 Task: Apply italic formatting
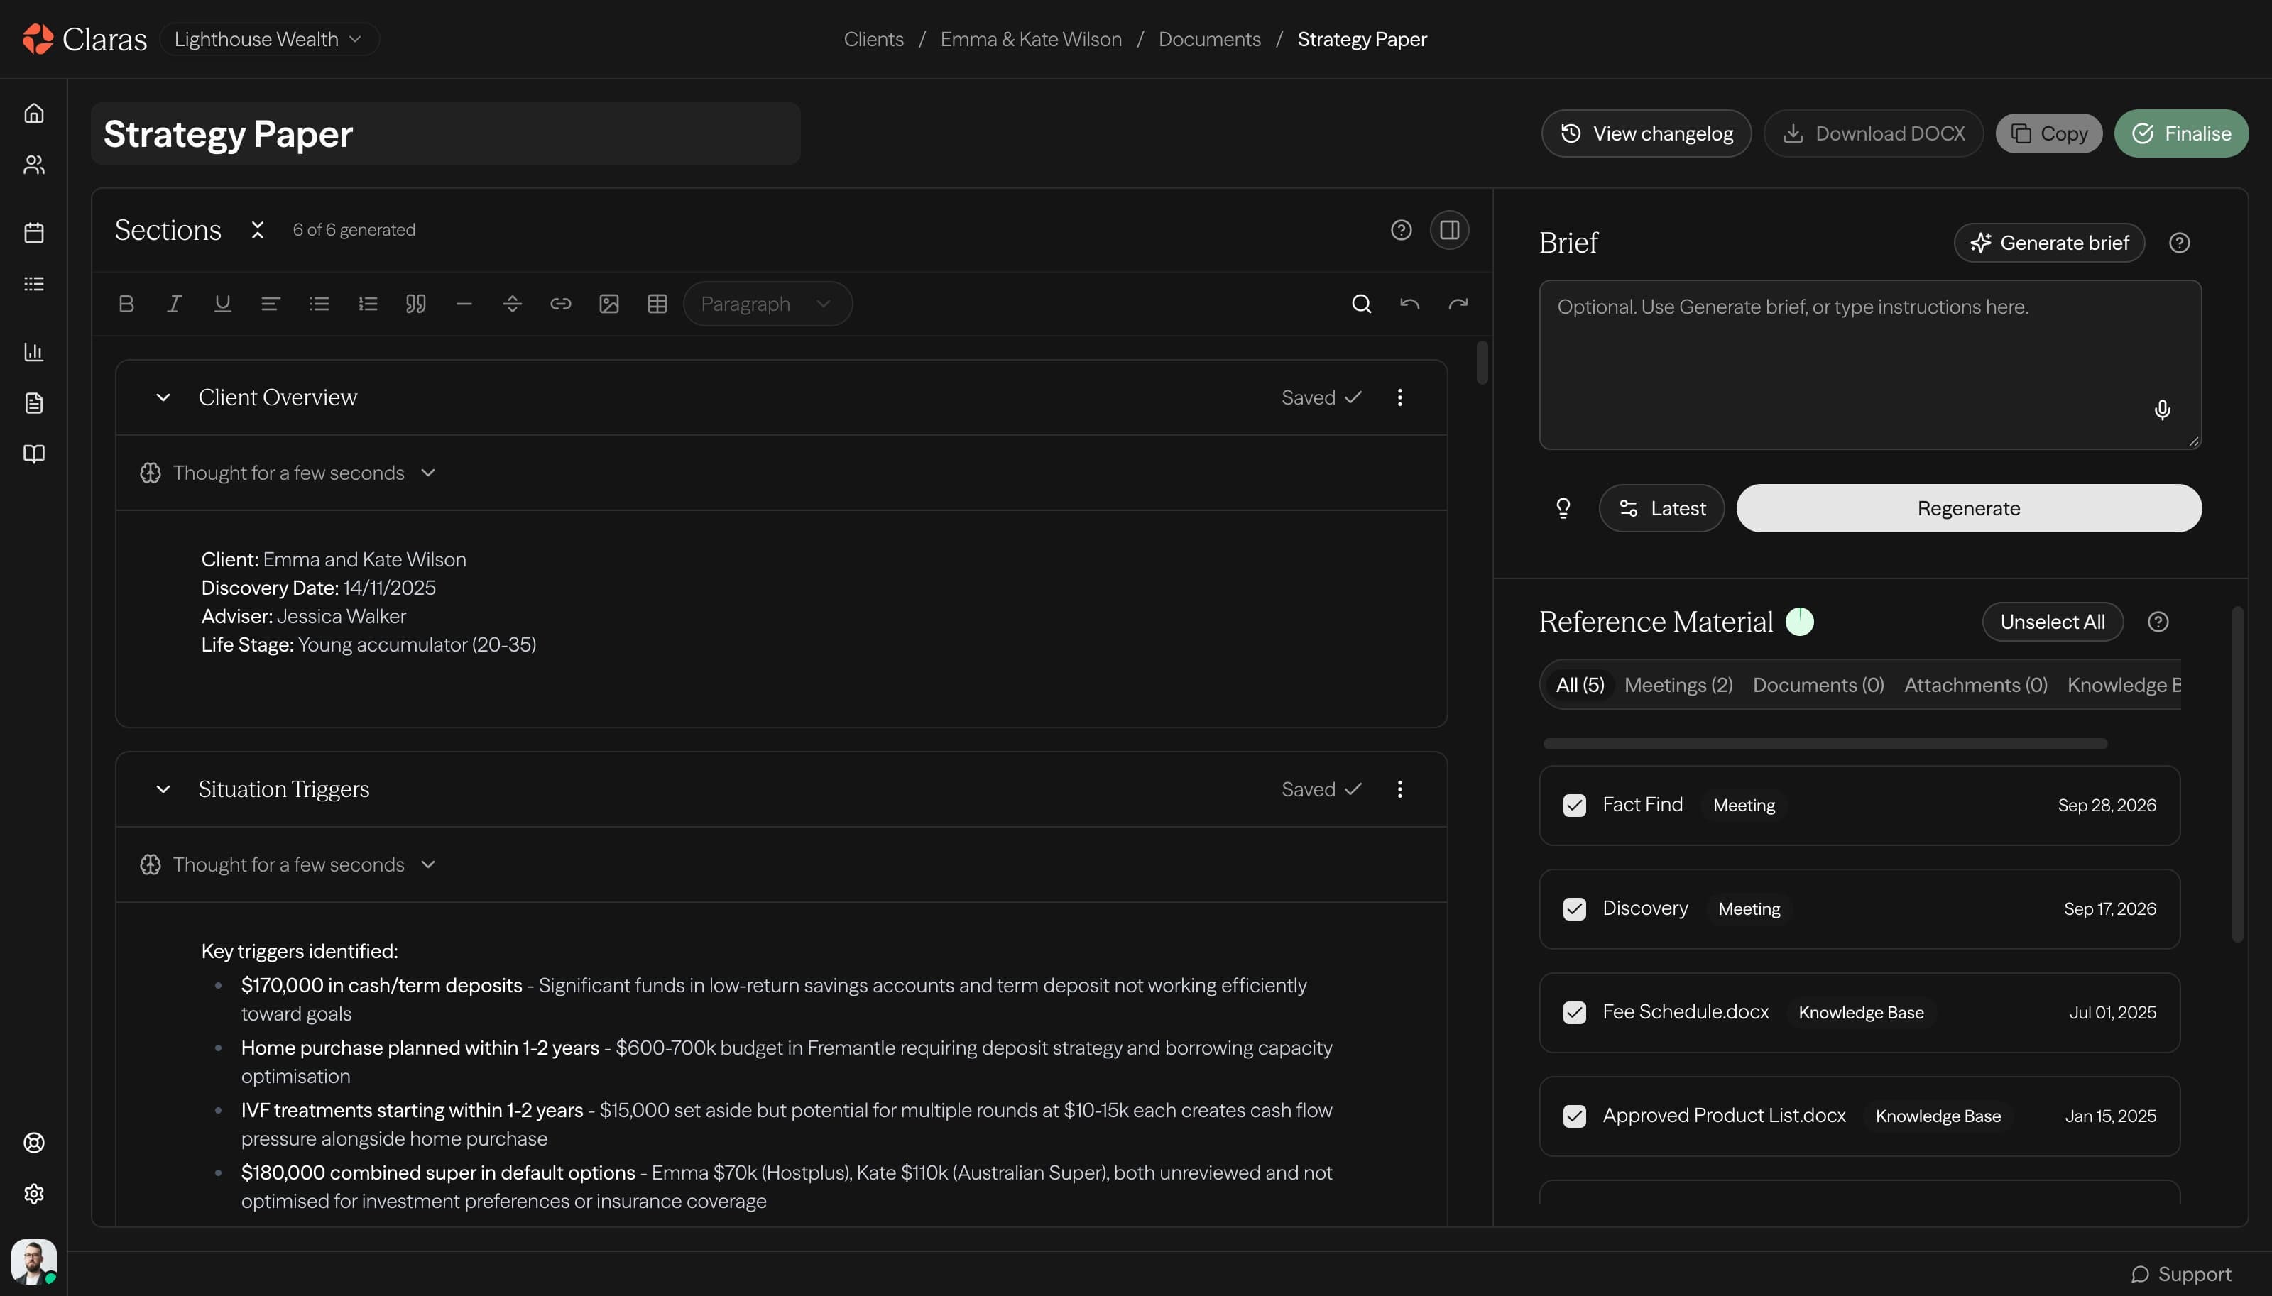(x=175, y=304)
